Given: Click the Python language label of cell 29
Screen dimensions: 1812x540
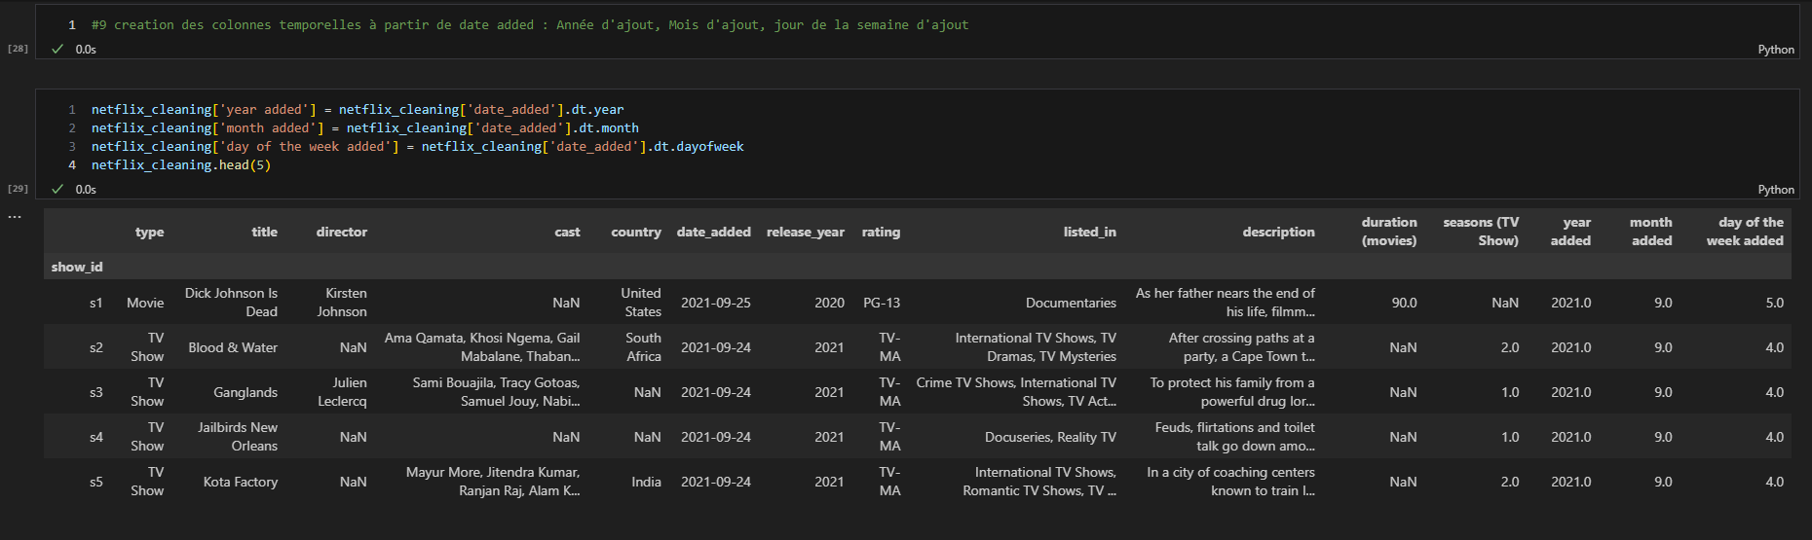Looking at the screenshot, I should coord(1775,190).
